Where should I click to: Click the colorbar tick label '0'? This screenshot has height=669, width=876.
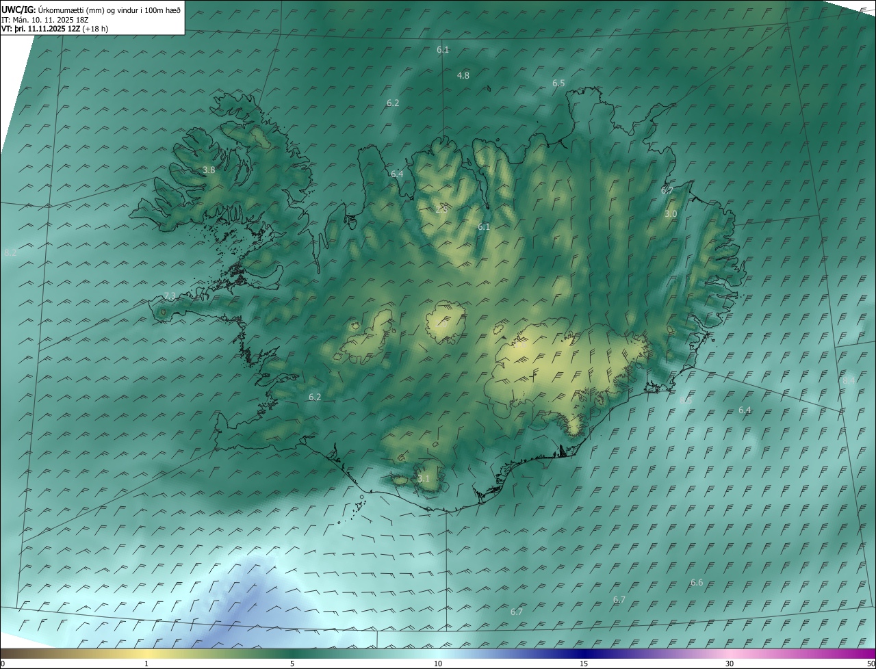(3, 664)
